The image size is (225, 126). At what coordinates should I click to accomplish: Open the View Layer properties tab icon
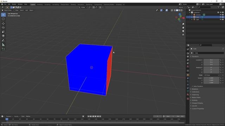[188, 60]
